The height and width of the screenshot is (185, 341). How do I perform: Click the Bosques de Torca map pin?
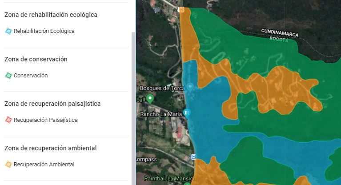point(190,87)
